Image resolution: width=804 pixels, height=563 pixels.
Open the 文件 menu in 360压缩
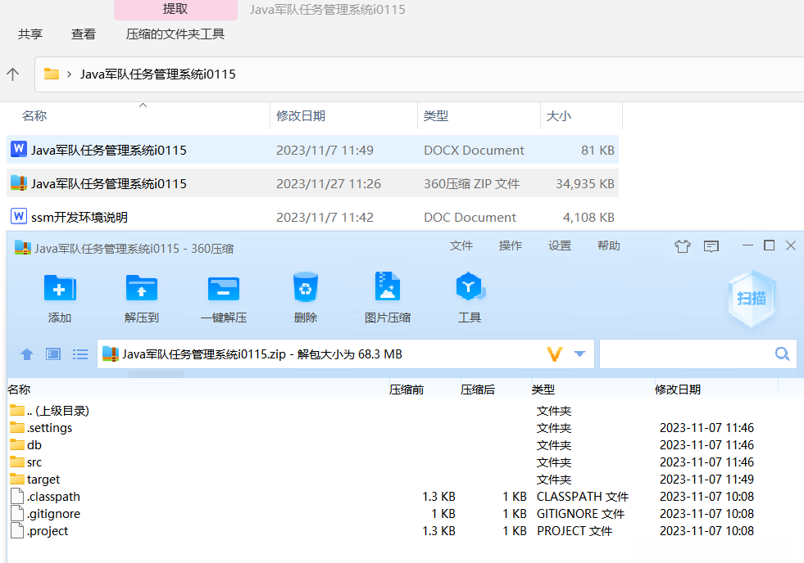(x=461, y=245)
